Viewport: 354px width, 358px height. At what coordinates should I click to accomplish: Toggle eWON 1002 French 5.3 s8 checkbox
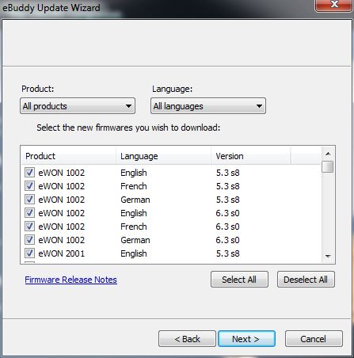point(29,186)
